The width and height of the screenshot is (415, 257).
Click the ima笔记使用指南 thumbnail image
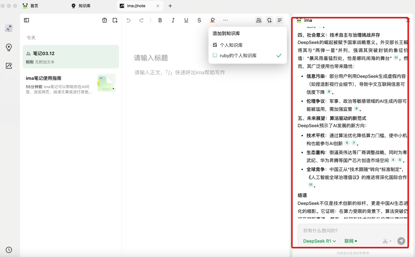[106, 83]
